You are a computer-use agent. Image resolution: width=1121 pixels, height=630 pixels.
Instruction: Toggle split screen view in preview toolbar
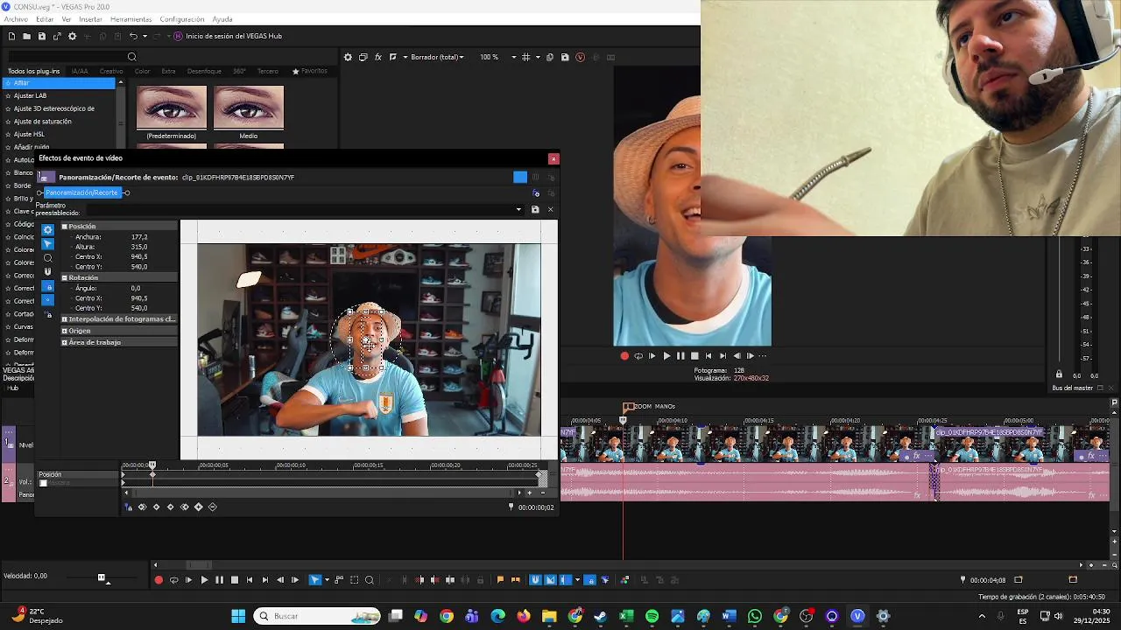(393, 57)
